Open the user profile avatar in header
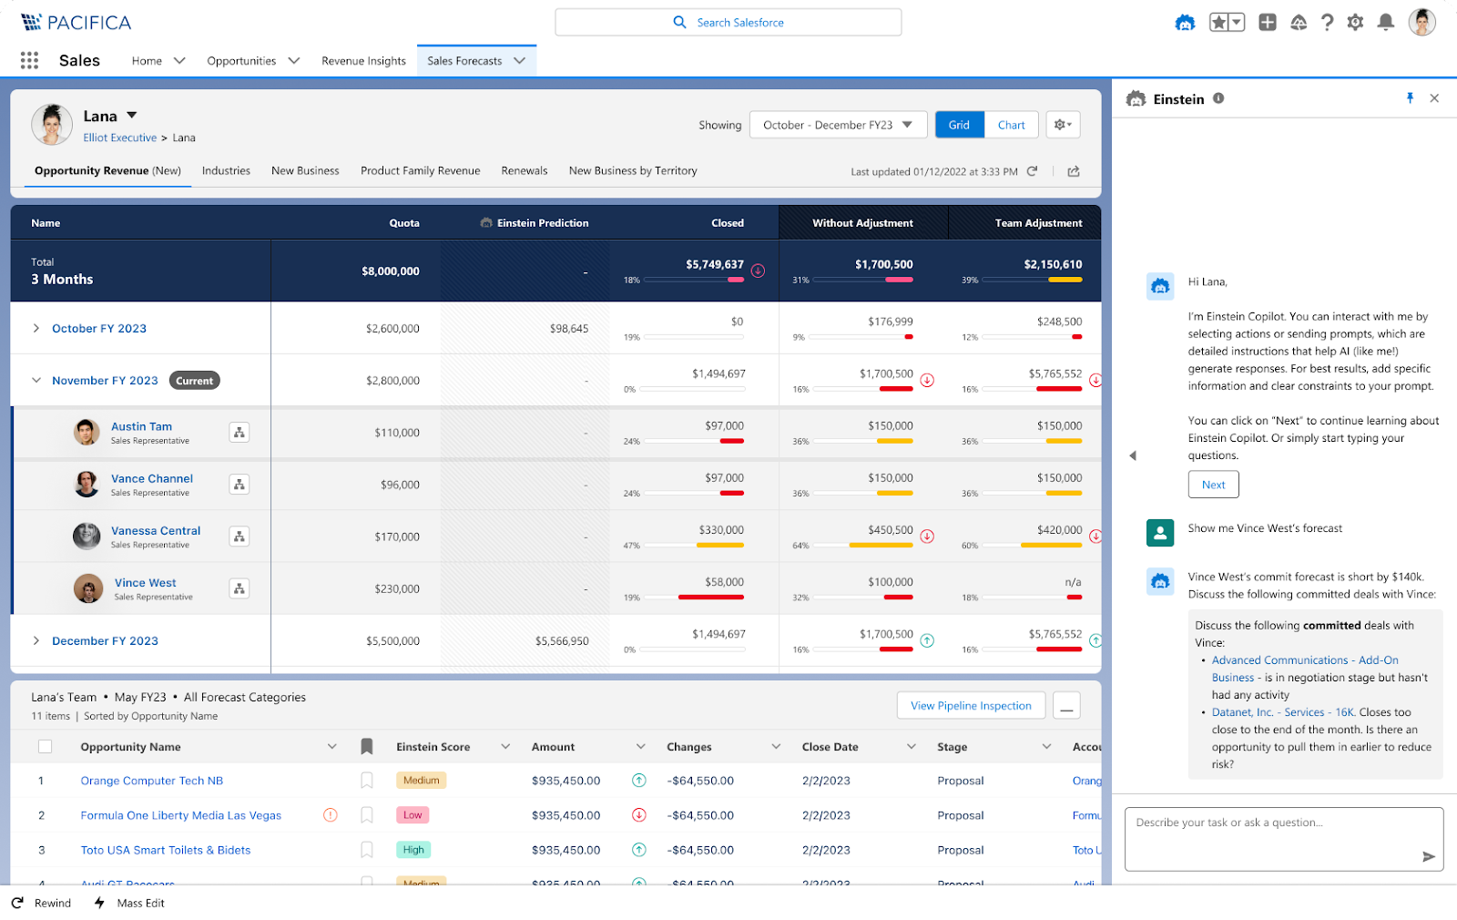Viewport: 1457px width, 920px height. click(1421, 22)
